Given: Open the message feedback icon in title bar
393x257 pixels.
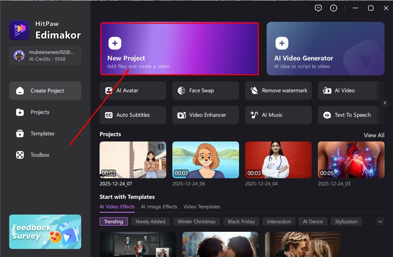Looking at the screenshot, I should pos(318,8).
